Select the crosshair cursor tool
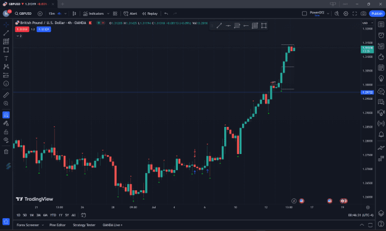The width and height of the screenshot is (386, 231). [6, 25]
